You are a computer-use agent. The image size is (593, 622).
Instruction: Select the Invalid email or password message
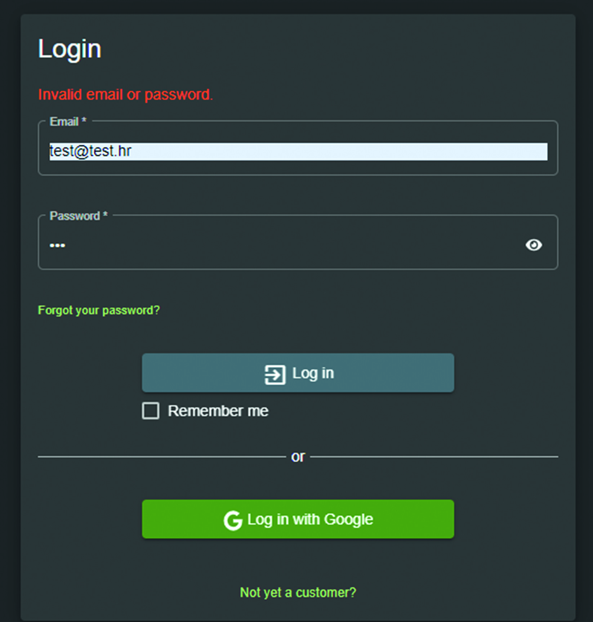[x=126, y=94]
